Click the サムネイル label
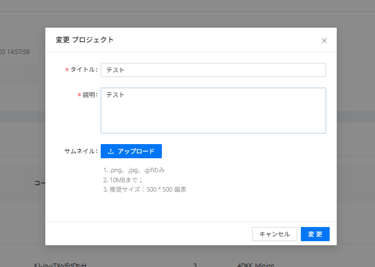Image resolution: width=375 pixels, height=267 pixels. [x=80, y=151]
